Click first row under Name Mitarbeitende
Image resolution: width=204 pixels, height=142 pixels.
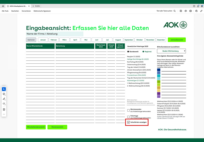click(x=40, y=50)
